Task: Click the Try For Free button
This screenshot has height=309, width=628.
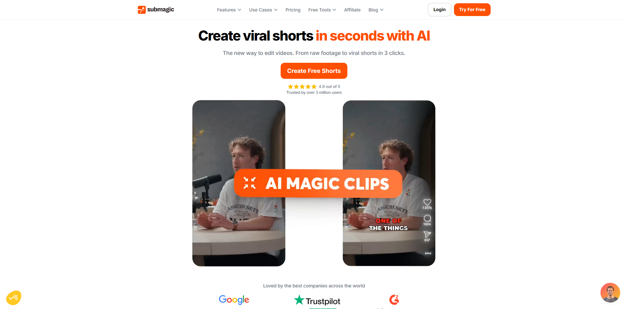Action: click(472, 9)
